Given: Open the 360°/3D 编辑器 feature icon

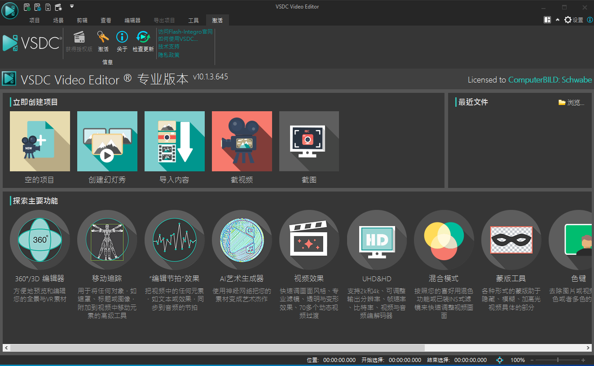Looking at the screenshot, I should pyautogui.click(x=40, y=240).
